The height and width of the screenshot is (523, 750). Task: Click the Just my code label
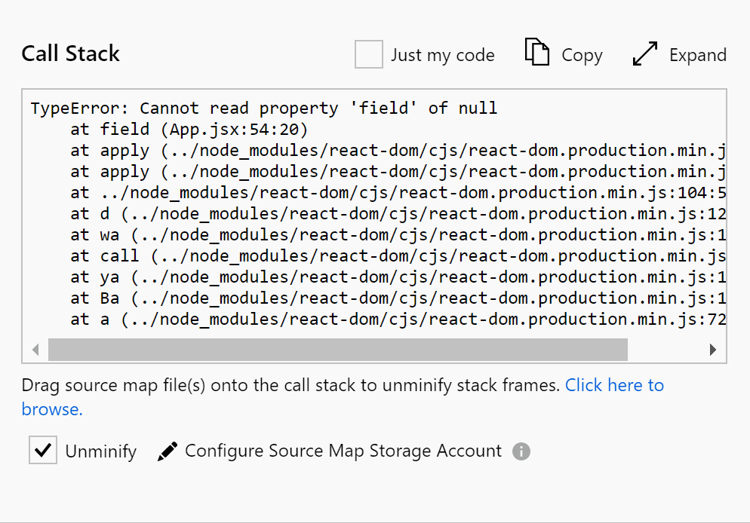pyautogui.click(x=442, y=55)
